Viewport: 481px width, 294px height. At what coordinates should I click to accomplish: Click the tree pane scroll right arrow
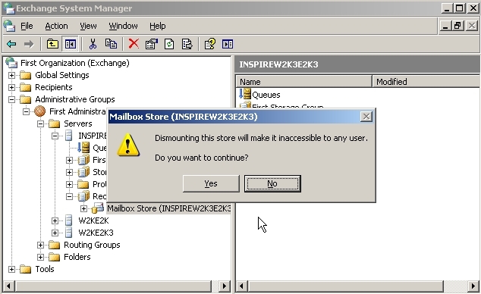pos(225,286)
